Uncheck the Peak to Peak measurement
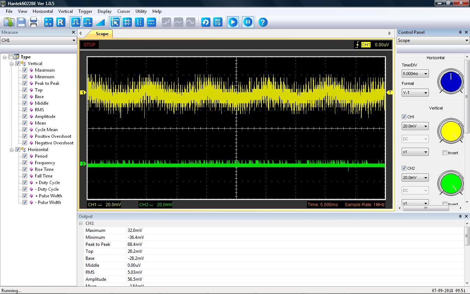This screenshot has height=294, width=470. coord(25,83)
